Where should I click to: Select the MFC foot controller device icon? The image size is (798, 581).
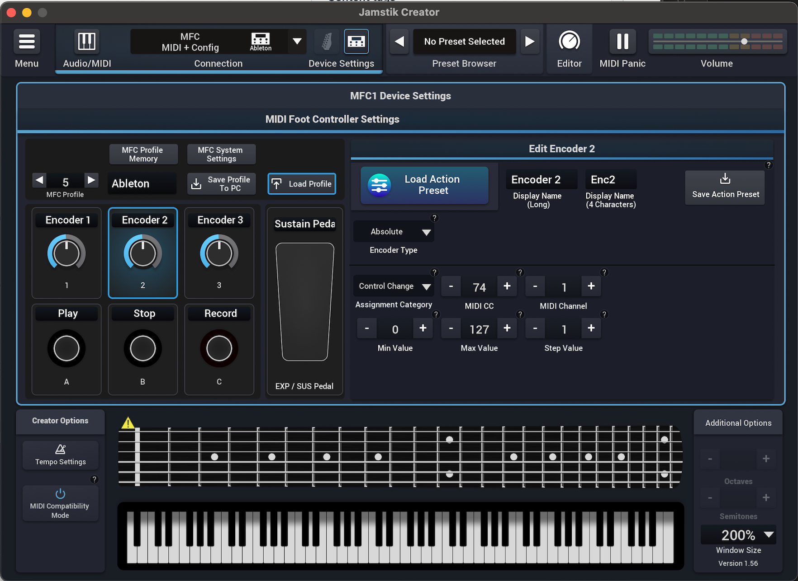[356, 42]
